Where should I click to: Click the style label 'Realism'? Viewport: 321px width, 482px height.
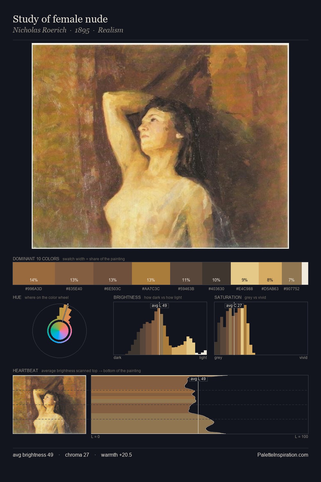tap(110, 30)
